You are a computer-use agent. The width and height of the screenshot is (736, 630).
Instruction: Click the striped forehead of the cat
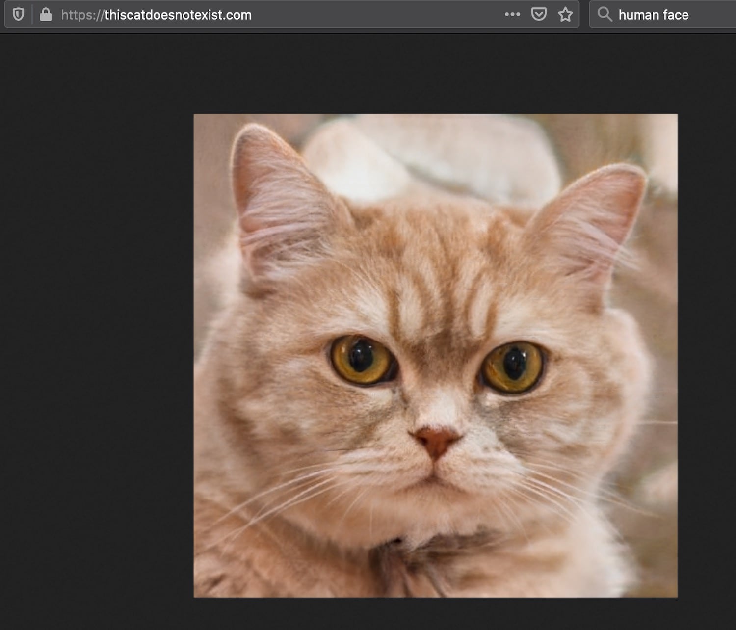point(437,275)
